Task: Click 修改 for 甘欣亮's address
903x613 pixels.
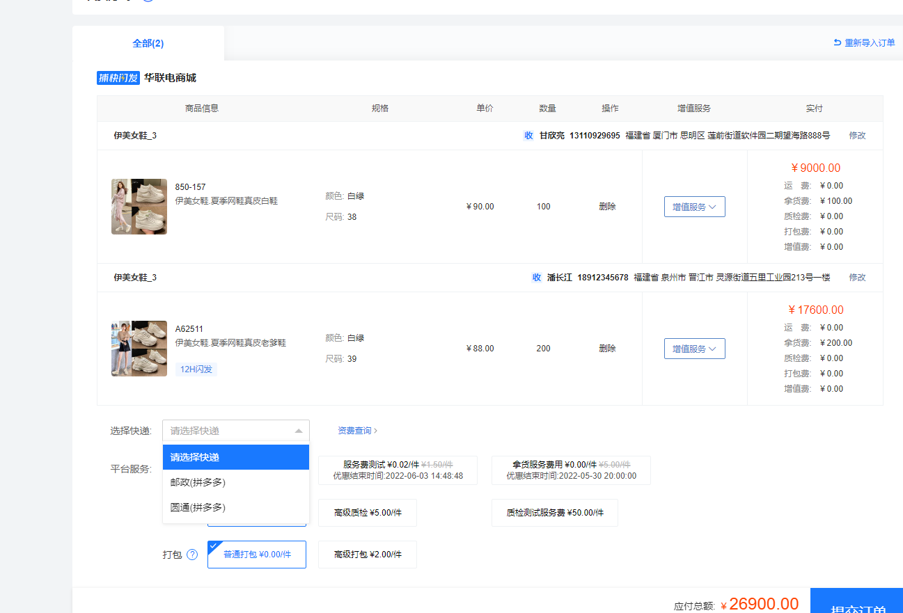Action: pyautogui.click(x=857, y=136)
